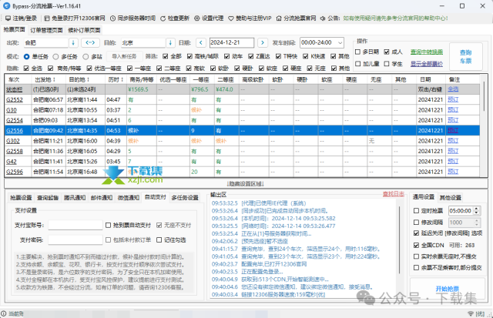
Task: Toggle the 高铁/城际 filter checkbox
Action: [x=189, y=56]
